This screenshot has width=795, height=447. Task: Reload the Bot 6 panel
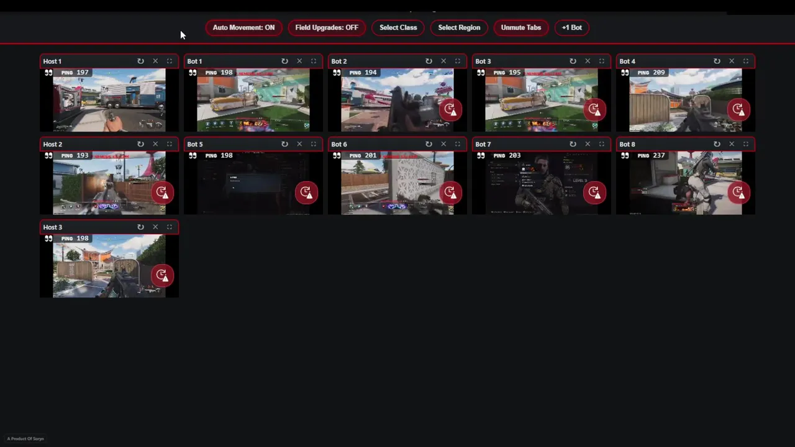point(429,145)
